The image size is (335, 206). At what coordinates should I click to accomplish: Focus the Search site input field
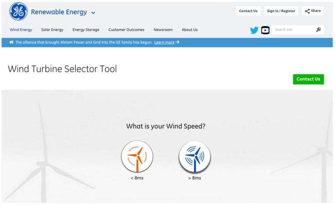pos(293,30)
